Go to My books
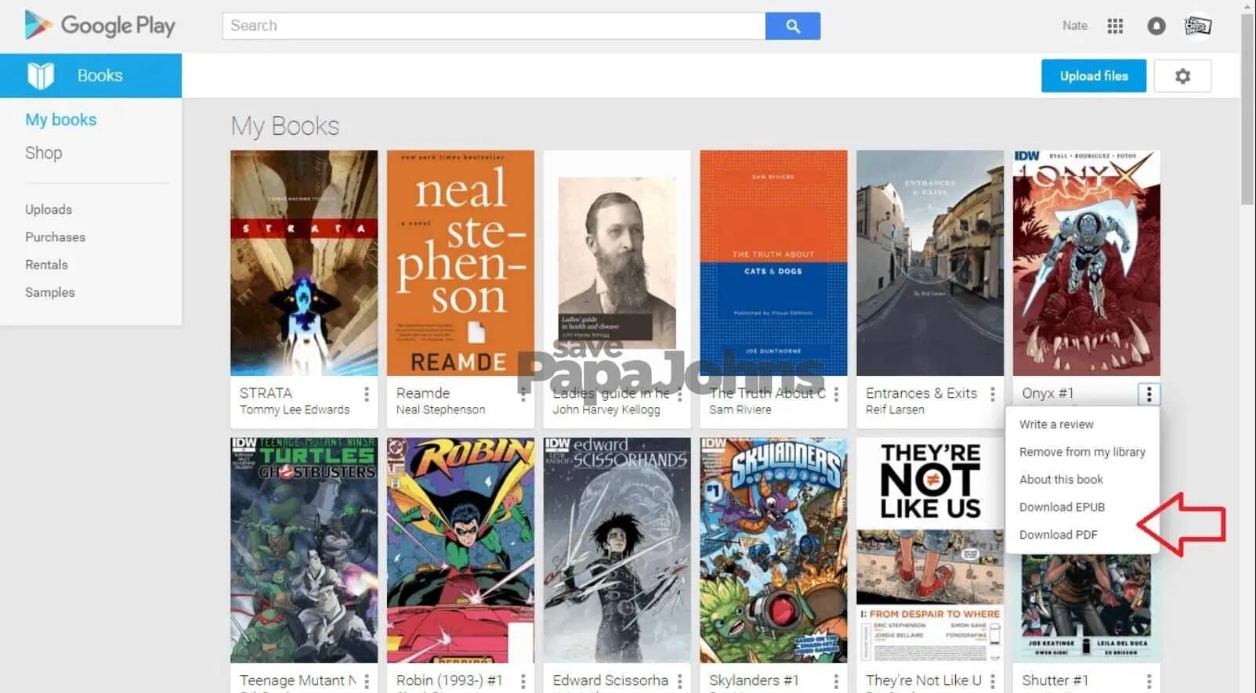This screenshot has height=693, width=1256. pos(61,120)
